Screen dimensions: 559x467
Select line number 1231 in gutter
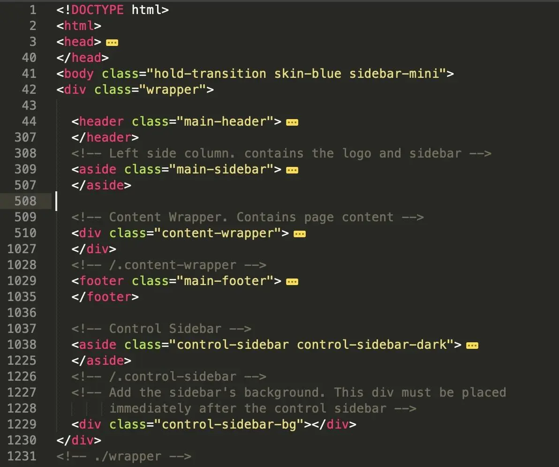(x=22, y=456)
